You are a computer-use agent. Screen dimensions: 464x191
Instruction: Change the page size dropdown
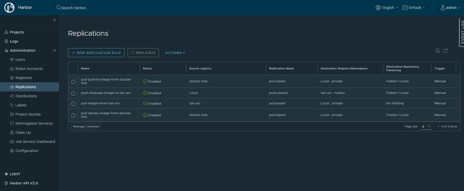[426, 126]
